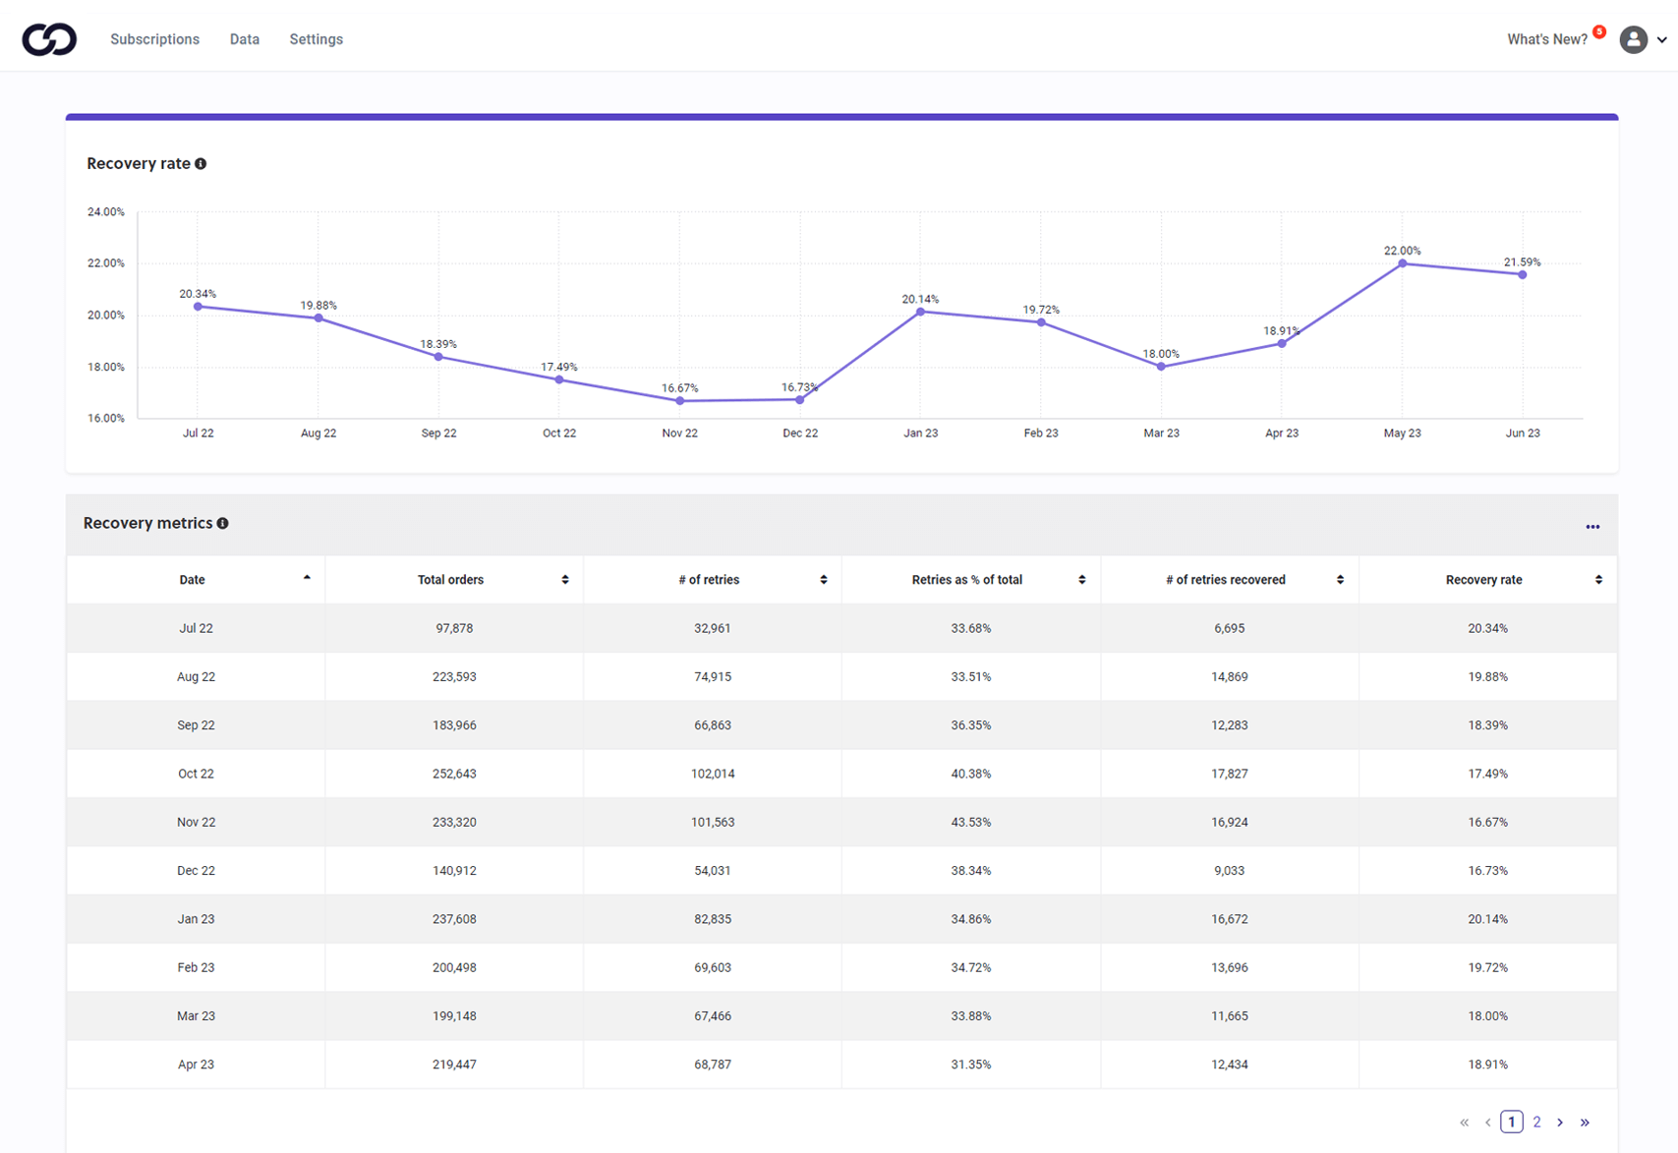Viewport: 1678px width, 1153px height.
Task: Click the What's New notification badge
Action: (x=1599, y=31)
